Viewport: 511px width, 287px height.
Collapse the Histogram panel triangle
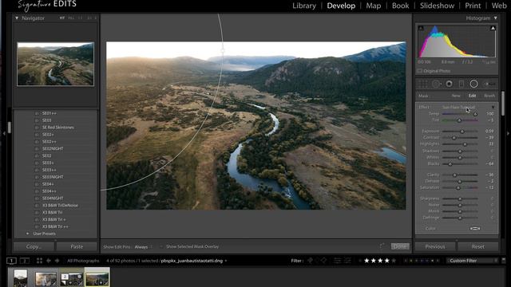495,18
